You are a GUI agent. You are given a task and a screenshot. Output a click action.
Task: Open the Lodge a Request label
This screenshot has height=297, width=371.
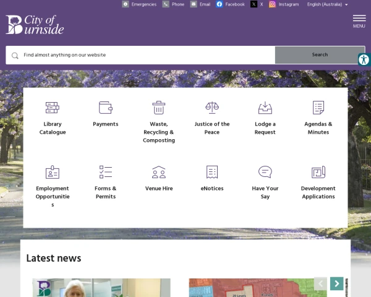pyautogui.click(x=265, y=128)
